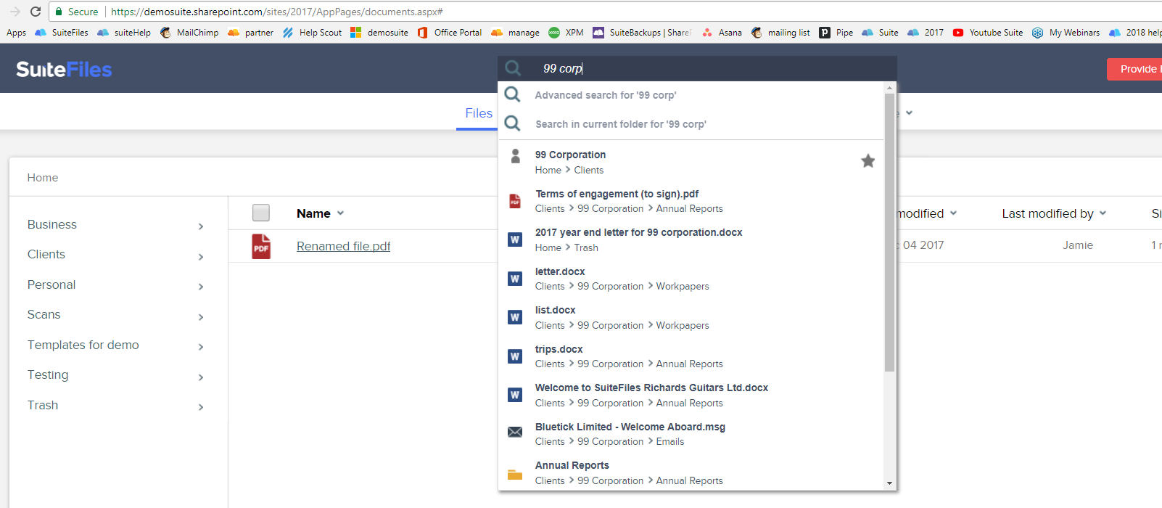This screenshot has height=508, width=1162.
Task: Click the Home breadcrumb
Action: [x=43, y=178]
